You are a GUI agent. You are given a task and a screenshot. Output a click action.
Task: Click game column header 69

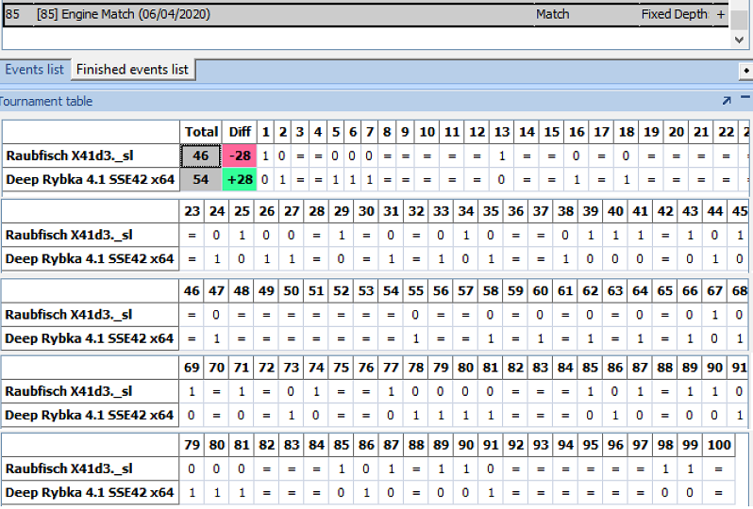[192, 368]
